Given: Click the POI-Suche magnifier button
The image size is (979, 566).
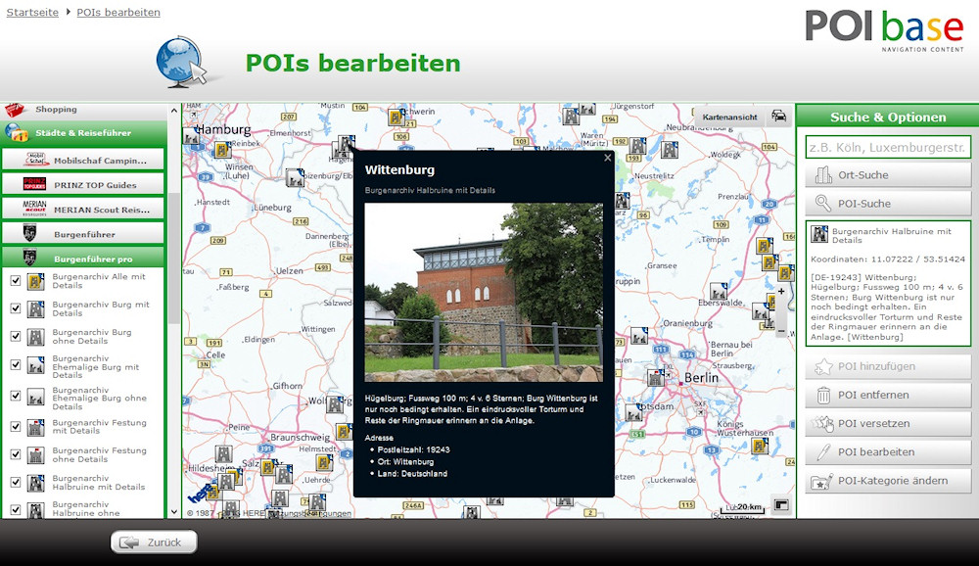Looking at the screenshot, I should [x=888, y=204].
